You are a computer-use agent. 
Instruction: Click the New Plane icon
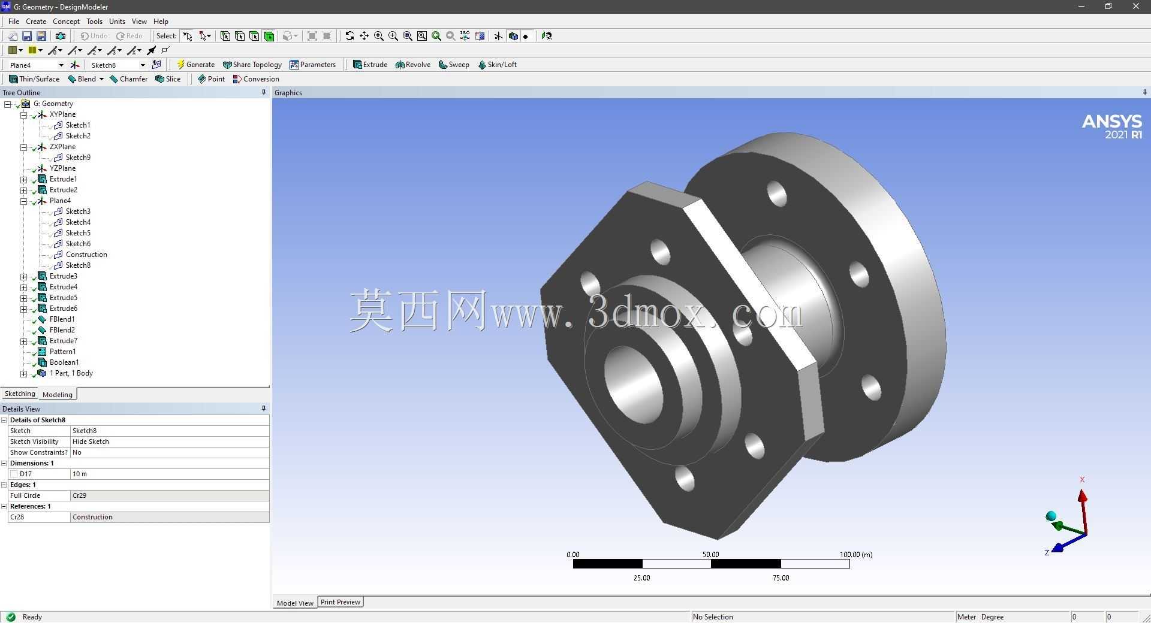point(75,65)
